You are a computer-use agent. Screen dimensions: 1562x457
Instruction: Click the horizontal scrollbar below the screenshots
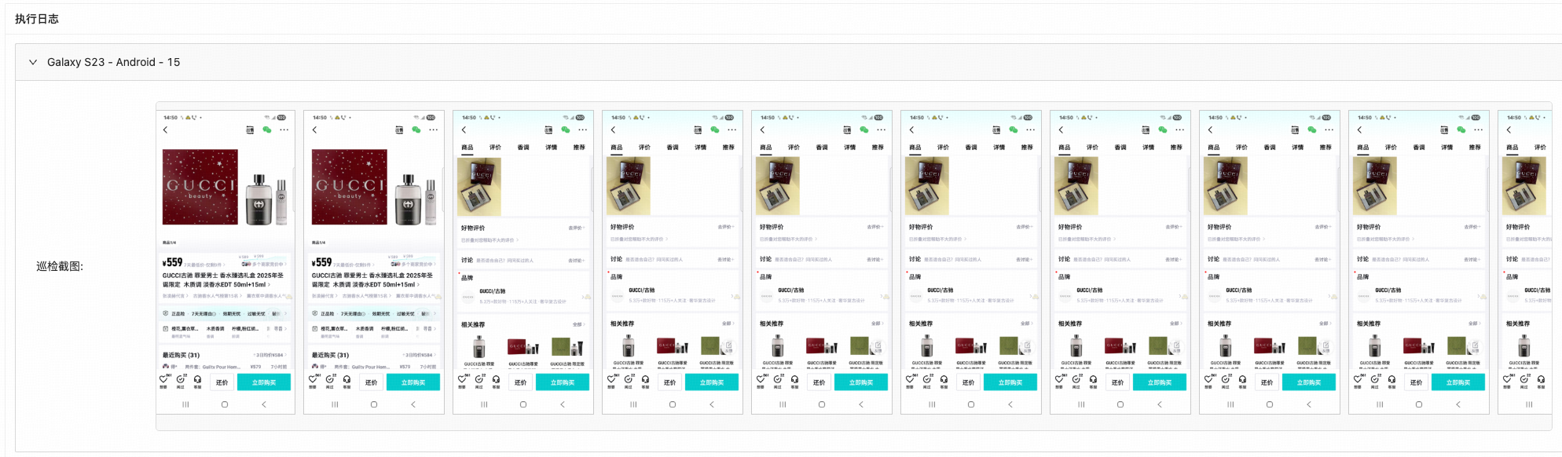853,423
